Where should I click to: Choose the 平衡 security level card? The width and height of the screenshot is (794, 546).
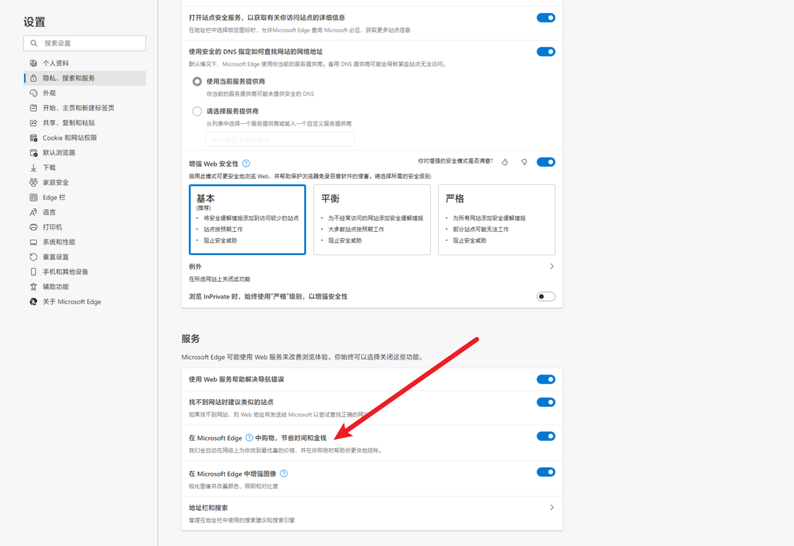point(371,220)
